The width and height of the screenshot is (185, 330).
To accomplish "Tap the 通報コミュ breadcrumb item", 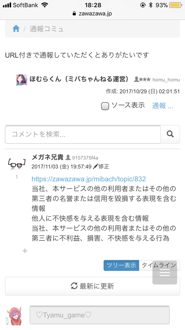I will [47, 29].
